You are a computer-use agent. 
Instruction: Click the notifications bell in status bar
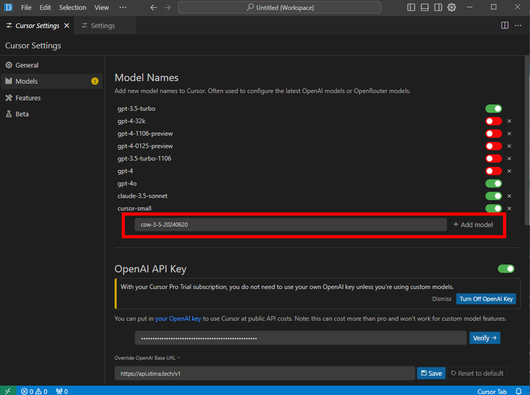click(519, 391)
